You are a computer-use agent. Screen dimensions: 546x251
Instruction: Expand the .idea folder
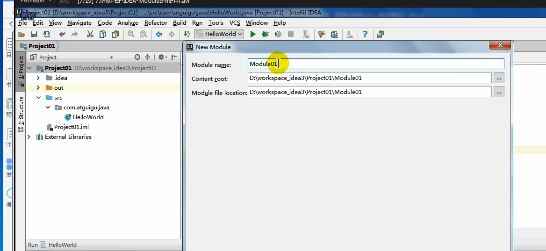coord(38,78)
